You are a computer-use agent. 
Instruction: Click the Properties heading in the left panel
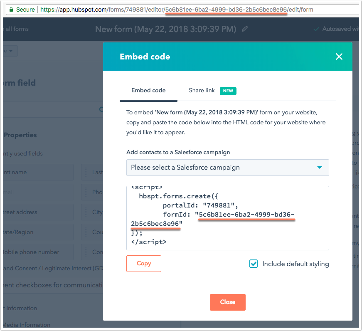[x=20, y=135]
